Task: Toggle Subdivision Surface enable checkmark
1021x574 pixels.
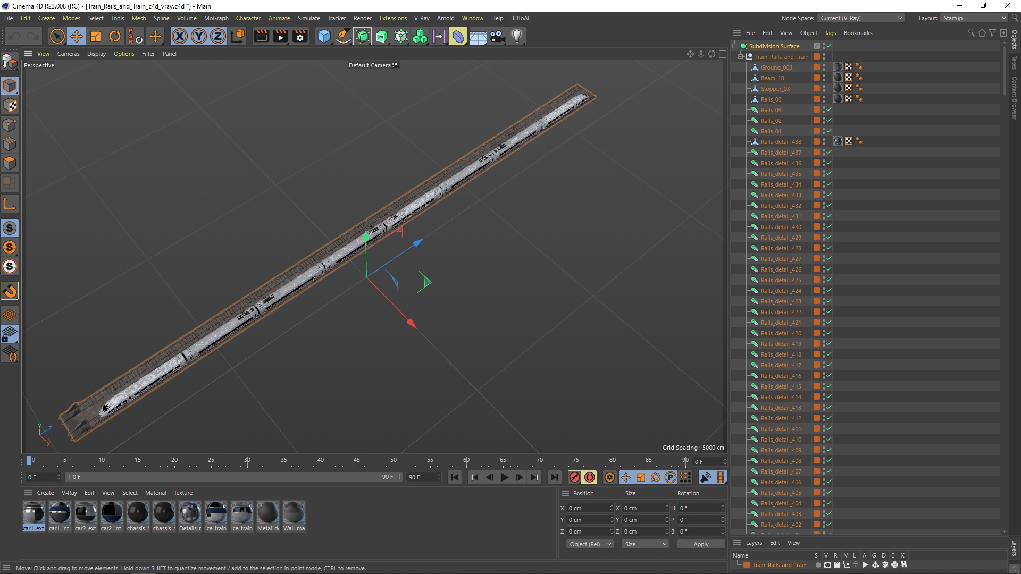Action: coord(829,46)
